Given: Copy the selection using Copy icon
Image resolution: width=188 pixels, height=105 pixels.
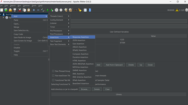Looking at the screenshot, I should coord(24,10).
